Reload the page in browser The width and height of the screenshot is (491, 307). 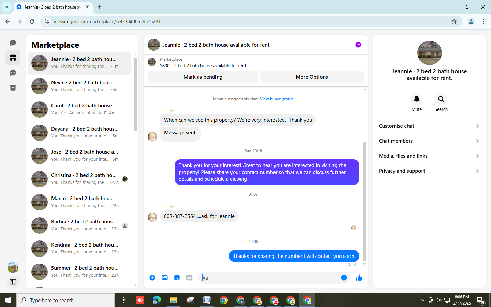click(32, 21)
